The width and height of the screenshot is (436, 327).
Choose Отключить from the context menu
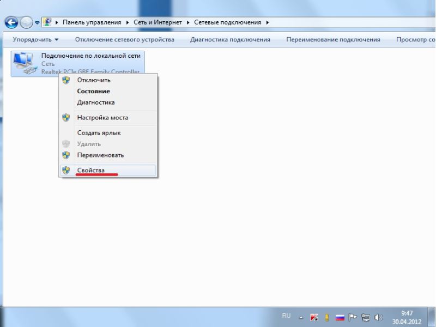point(94,80)
